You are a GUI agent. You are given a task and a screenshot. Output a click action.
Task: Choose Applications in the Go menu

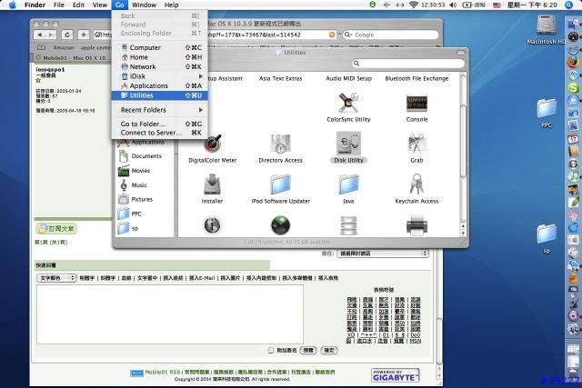pos(160,85)
